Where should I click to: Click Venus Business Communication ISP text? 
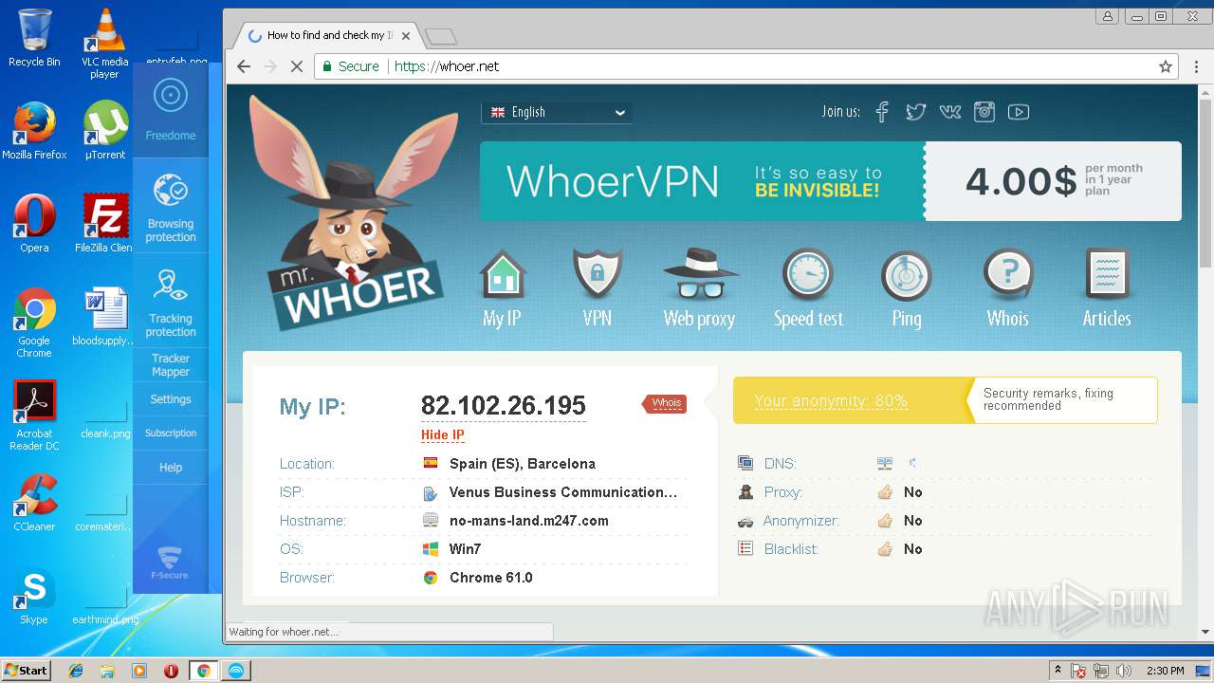coord(563,492)
